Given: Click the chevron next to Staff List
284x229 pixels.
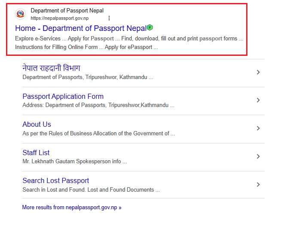Looking at the screenshot, I should point(258,156).
